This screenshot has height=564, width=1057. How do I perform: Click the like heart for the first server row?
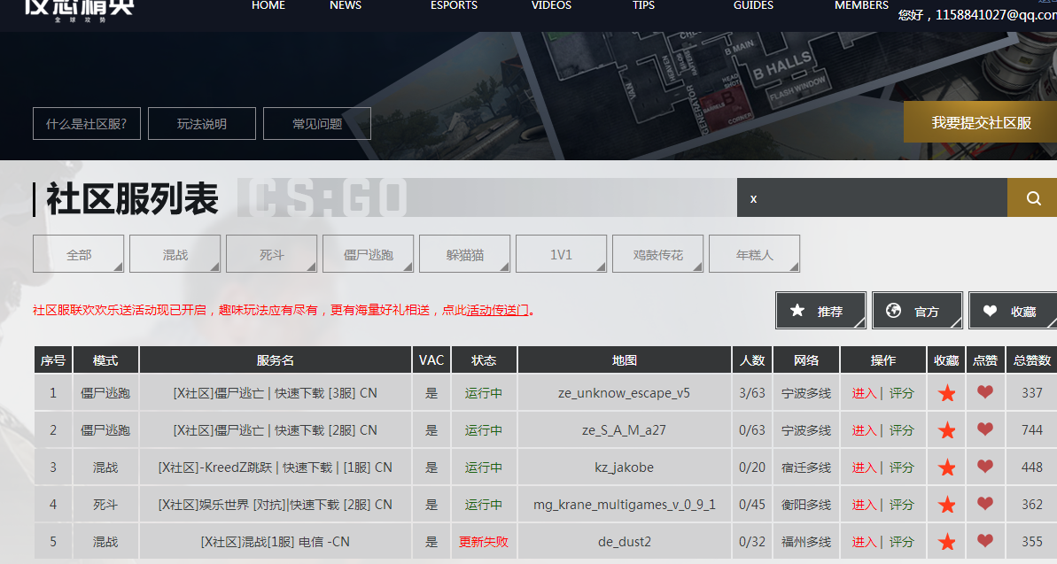[984, 392]
